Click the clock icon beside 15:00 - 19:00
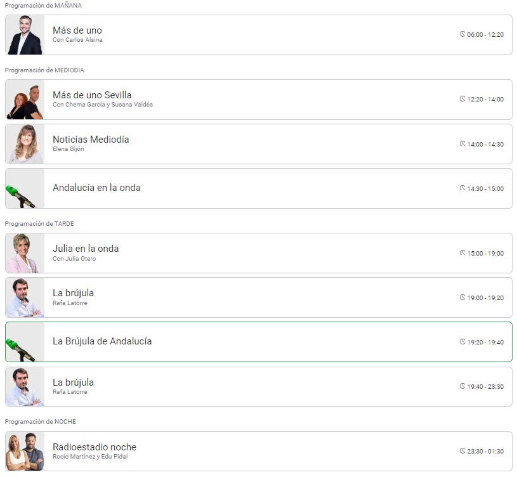Screen dimensions: 517x477 click(462, 253)
